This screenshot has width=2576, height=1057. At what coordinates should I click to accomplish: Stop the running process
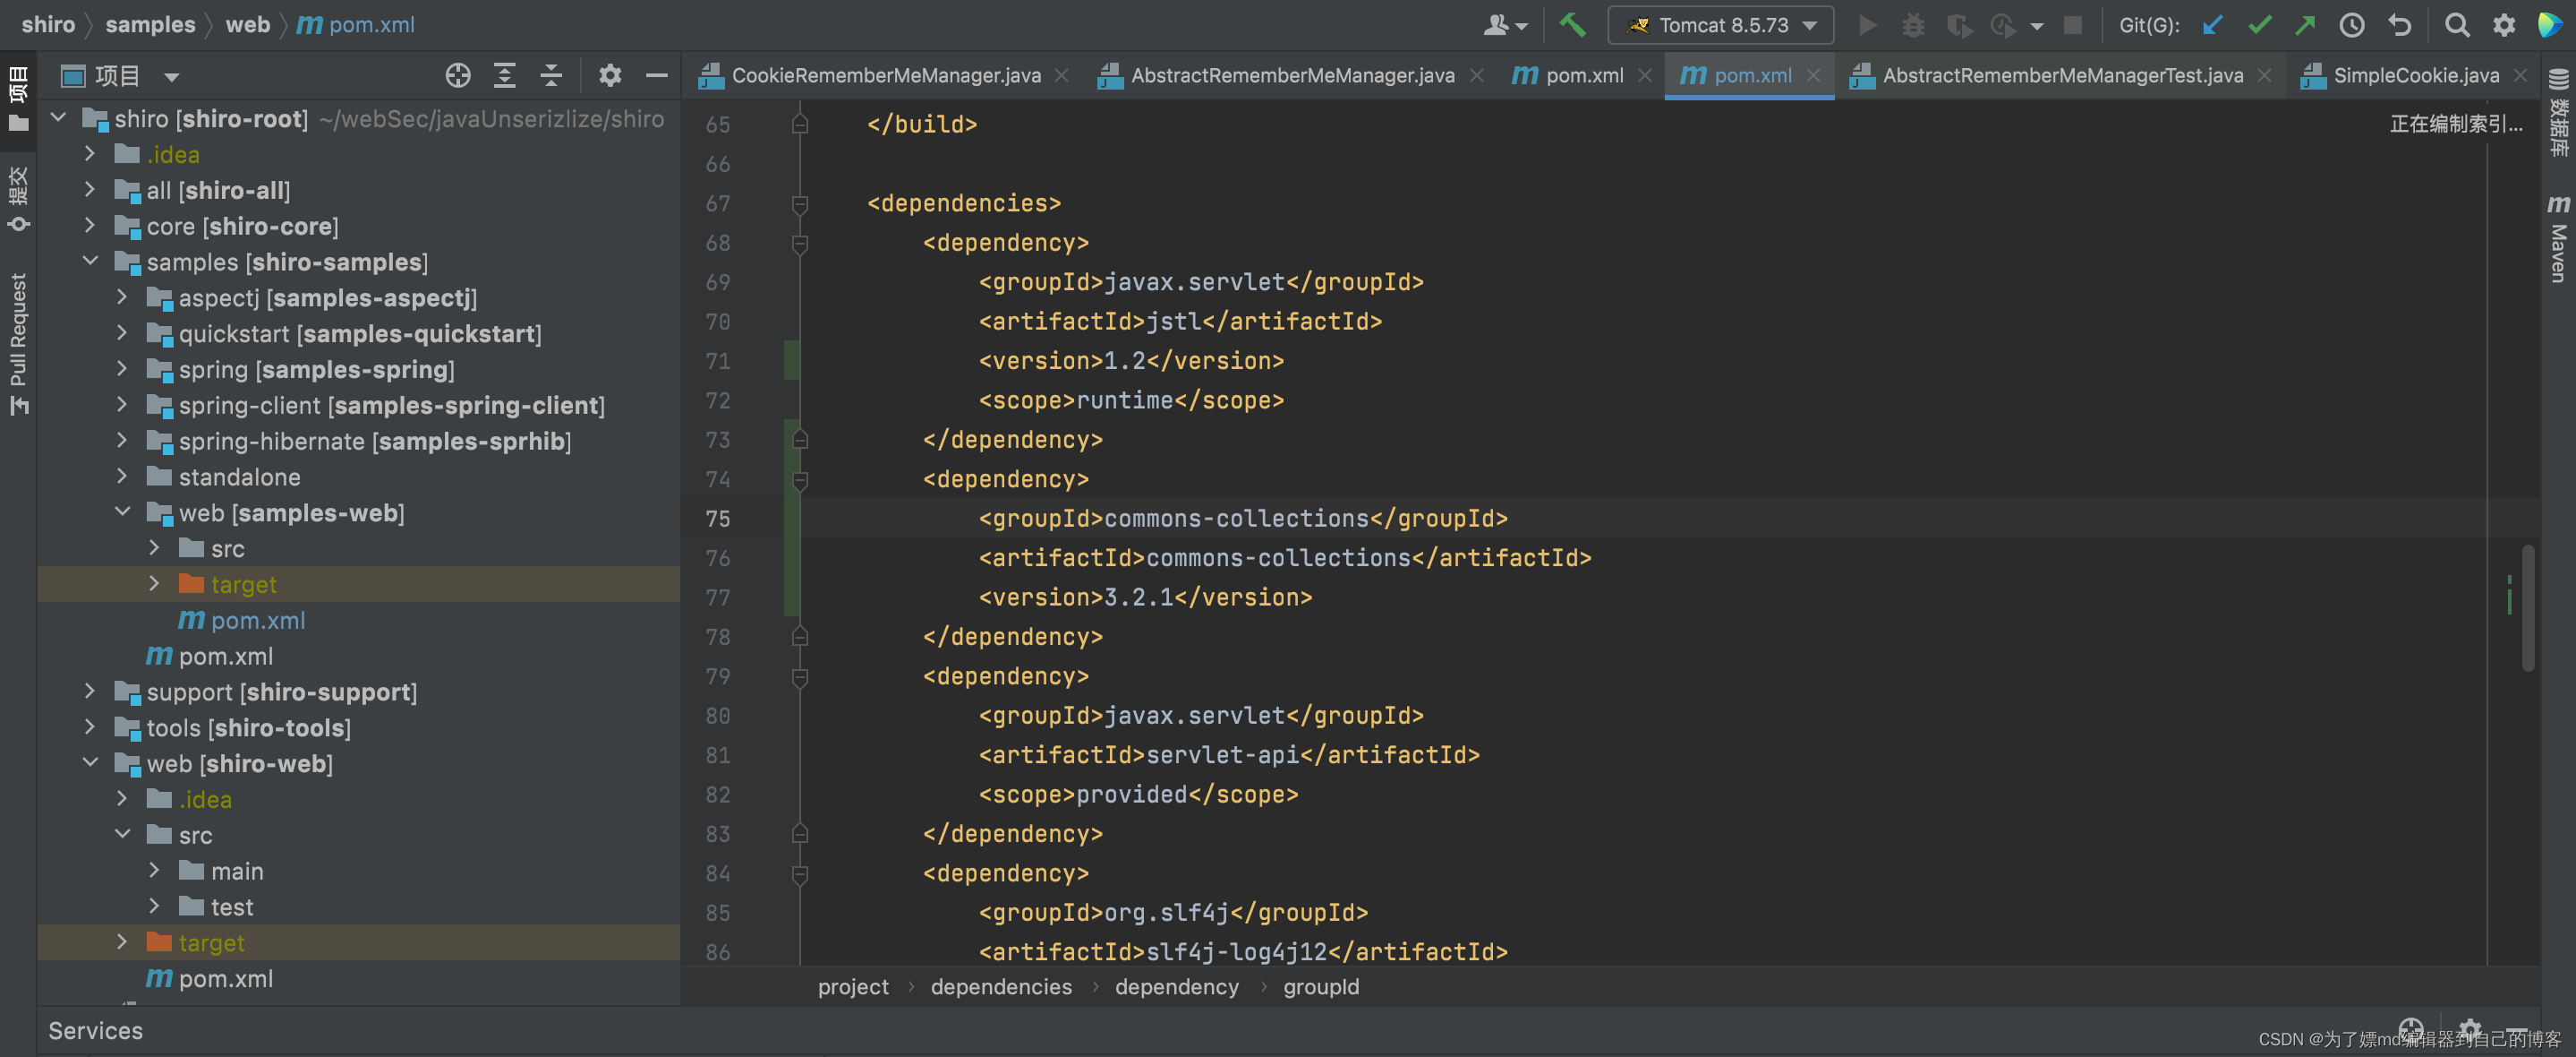tap(2073, 25)
